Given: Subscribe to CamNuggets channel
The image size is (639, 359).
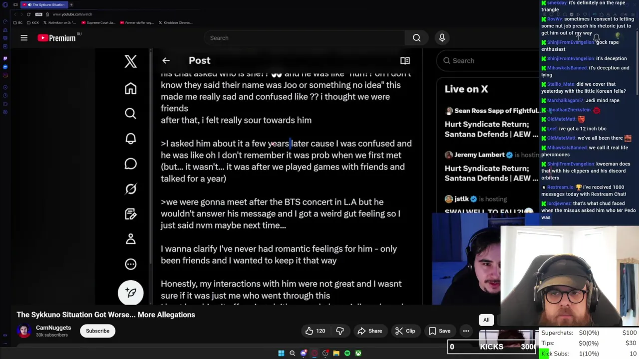Looking at the screenshot, I should pos(97,331).
